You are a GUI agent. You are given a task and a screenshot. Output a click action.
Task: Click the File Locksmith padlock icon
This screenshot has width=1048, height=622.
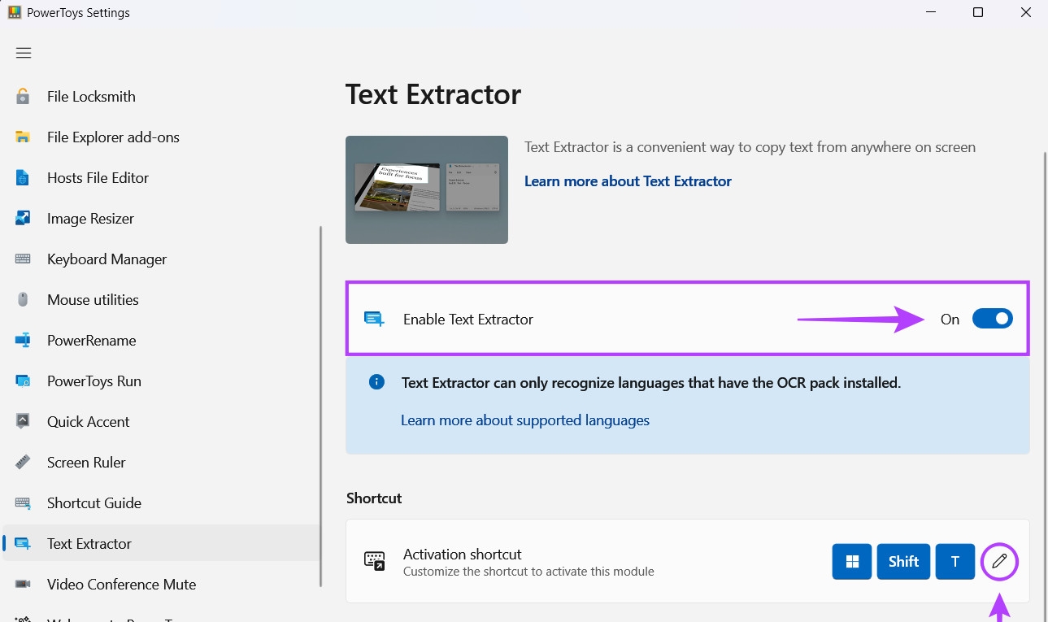23,96
